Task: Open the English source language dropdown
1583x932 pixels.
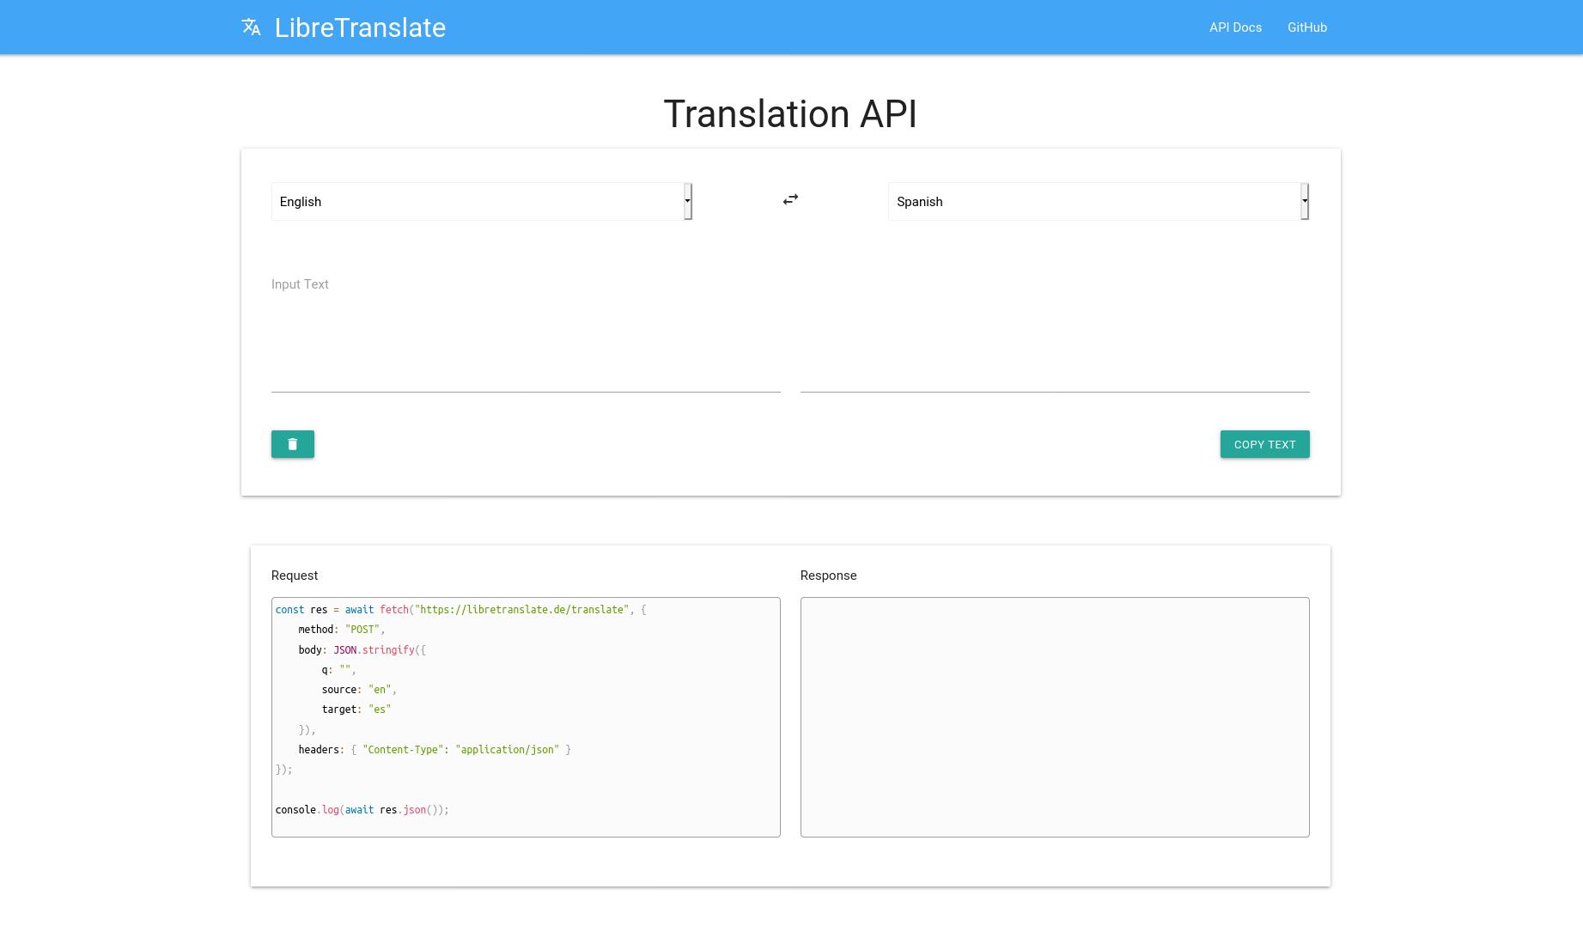Action: (x=482, y=202)
